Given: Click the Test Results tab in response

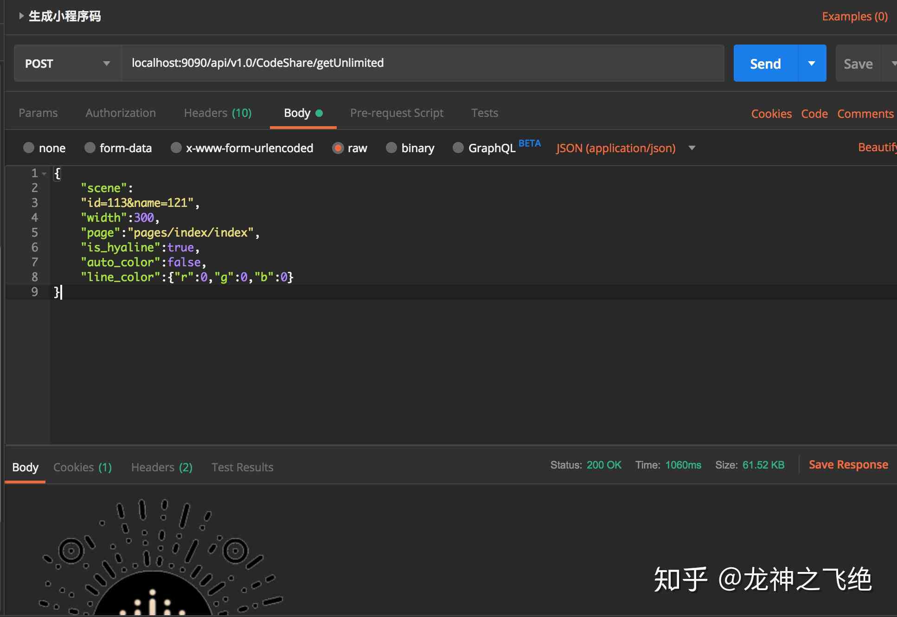Looking at the screenshot, I should (242, 466).
